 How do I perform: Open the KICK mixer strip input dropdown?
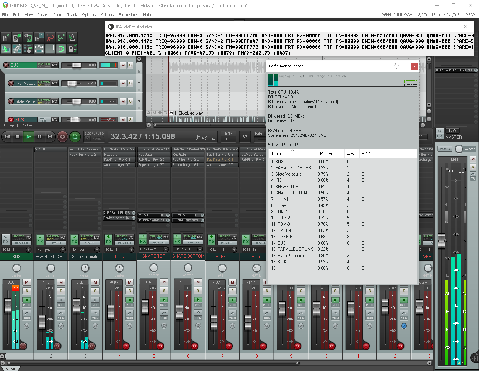[x=131, y=250]
